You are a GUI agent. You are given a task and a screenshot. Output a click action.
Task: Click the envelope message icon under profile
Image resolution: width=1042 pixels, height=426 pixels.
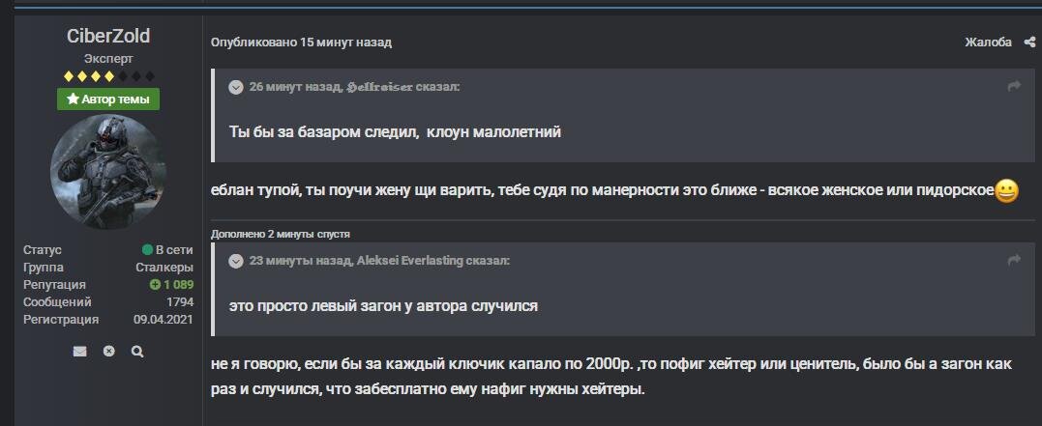[x=79, y=352]
